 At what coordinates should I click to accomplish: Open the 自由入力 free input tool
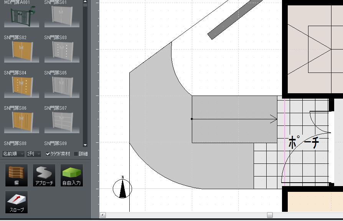point(71,175)
